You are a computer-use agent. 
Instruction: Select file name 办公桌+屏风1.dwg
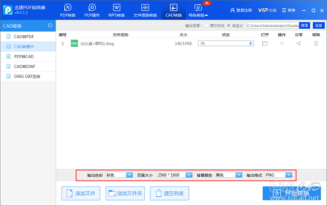point(97,43)
